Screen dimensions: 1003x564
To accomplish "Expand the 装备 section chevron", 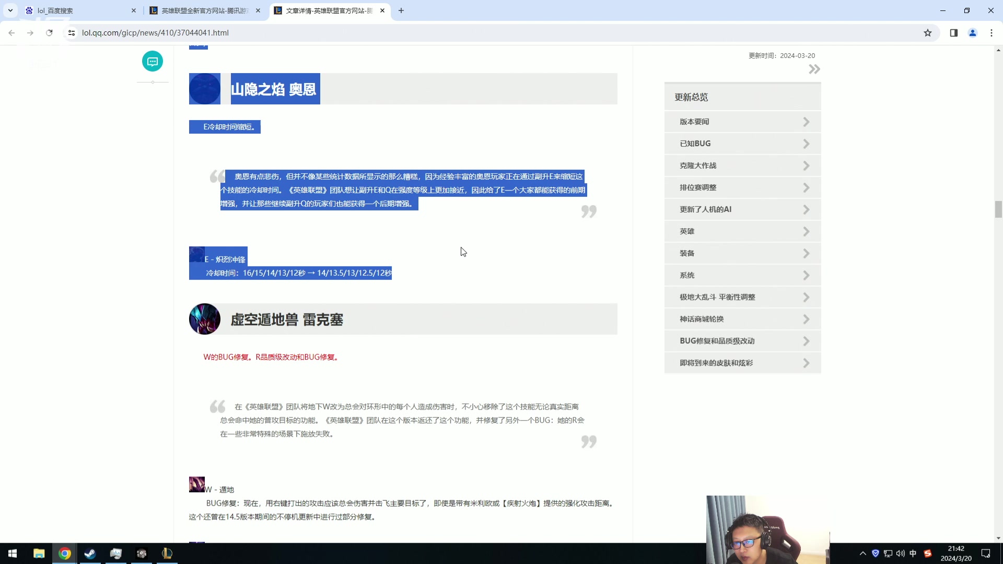I will tap(806, 253).
